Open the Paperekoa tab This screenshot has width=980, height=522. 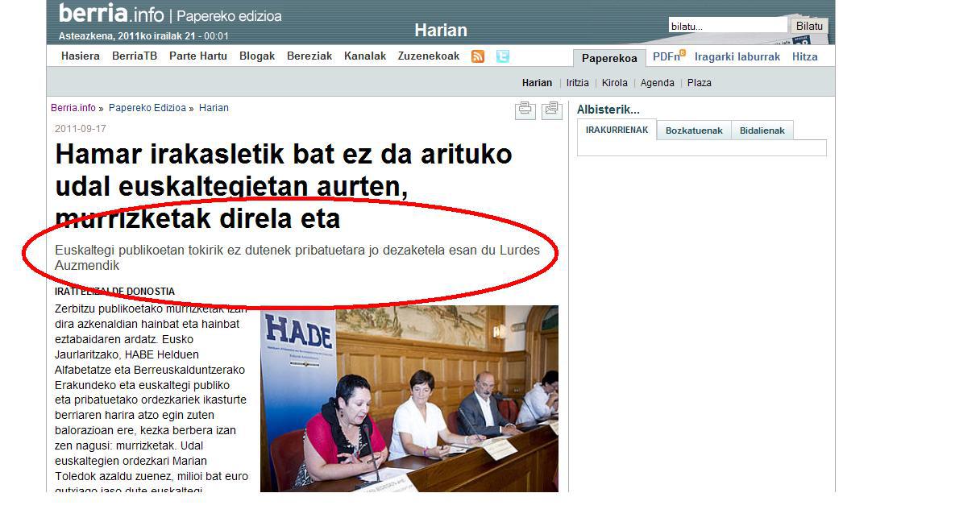tap(609, 58)
